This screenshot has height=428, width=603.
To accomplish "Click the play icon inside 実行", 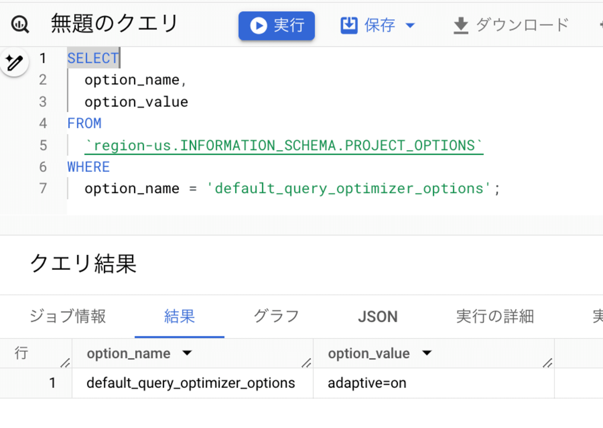I will pyautogui.click(x=258, y=26).
